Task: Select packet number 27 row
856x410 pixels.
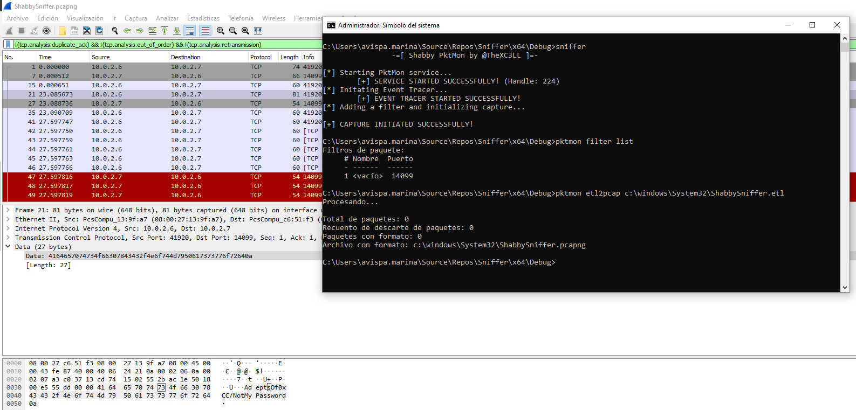Action: point(162,103)
